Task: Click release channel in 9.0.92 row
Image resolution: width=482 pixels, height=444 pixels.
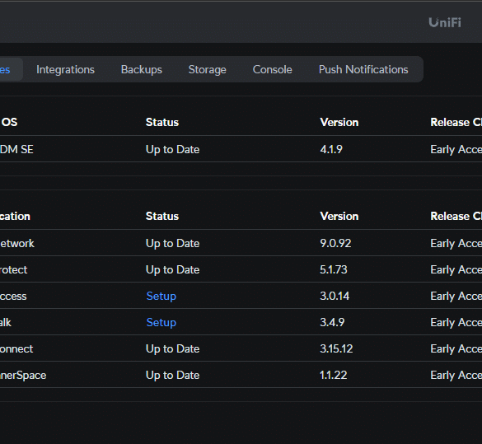Action: 456,244
